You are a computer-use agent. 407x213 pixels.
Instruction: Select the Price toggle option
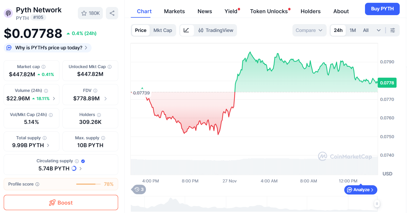(141, 30)
